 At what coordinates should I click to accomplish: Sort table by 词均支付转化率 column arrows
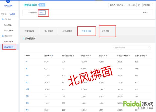[130, 56]
